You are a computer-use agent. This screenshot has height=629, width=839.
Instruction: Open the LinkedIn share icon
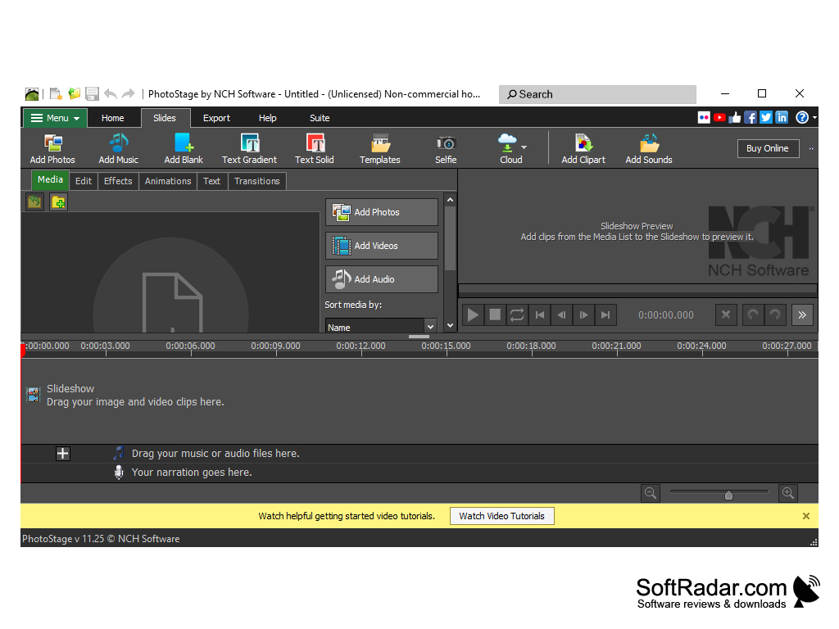point(782,118)
